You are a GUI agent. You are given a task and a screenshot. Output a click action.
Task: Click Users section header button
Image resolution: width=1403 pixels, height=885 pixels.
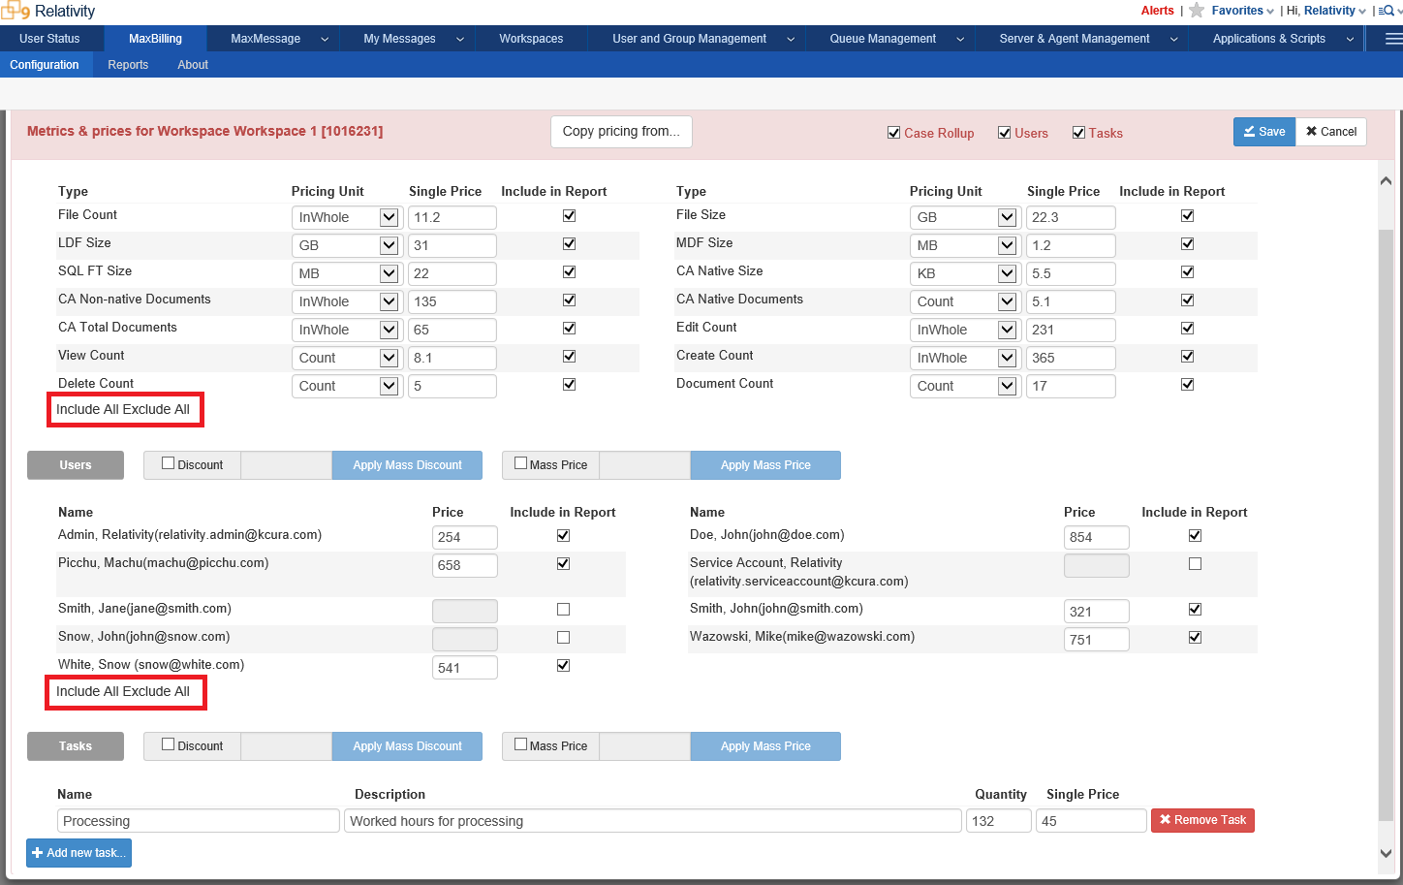76,465
